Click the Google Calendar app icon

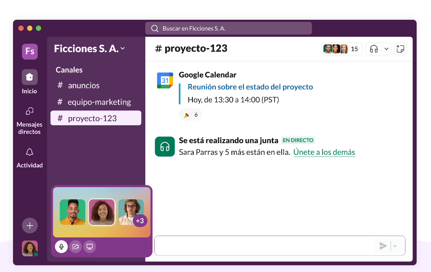coord(165,80)
